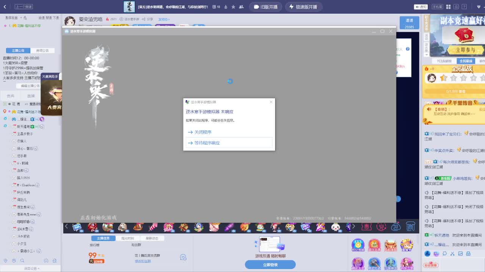Select the 7日贡献榜 tab

click(x=444, y=61)
